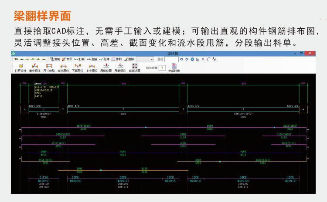Select support node 2 box in drawing
Image resolution: width=327 pixels, height=202 pixels.
[x=63, y=109]
